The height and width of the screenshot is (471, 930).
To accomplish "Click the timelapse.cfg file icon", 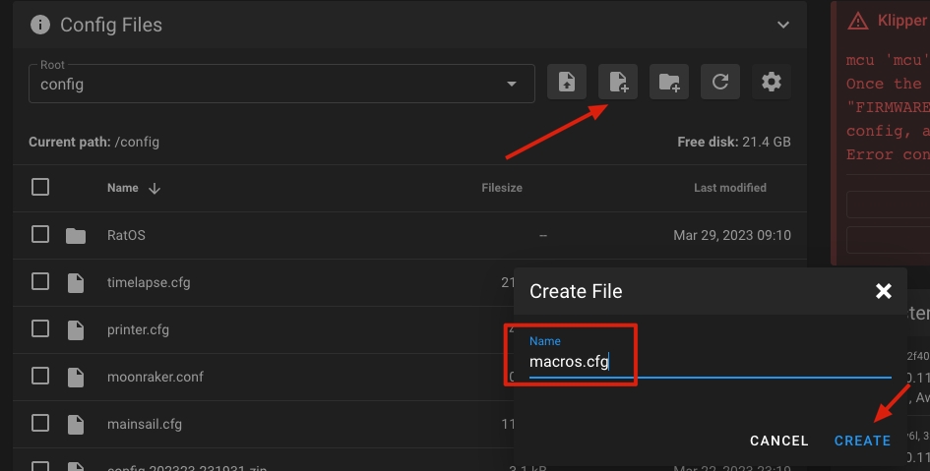I will [x=76, y=282].
